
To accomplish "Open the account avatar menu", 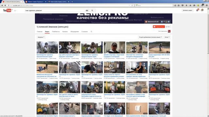I will pos(202,10).
